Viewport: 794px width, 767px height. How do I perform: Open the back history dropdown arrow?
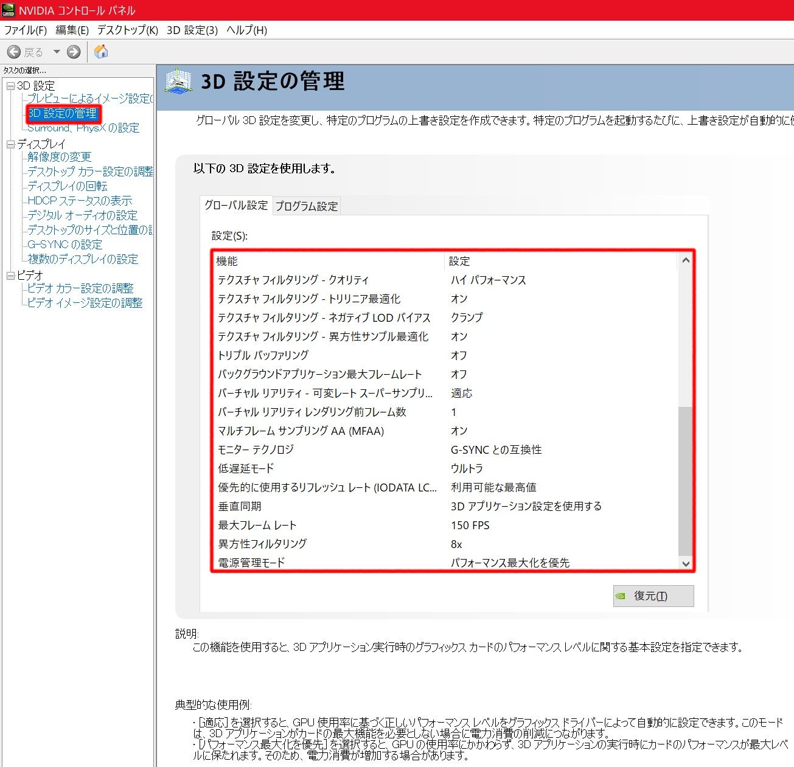(x=57, y=52)
